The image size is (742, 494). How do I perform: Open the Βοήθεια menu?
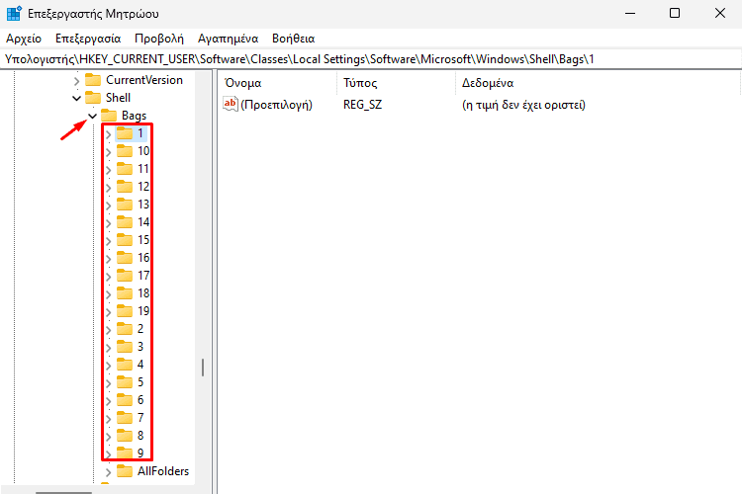[x=294, y=39]
